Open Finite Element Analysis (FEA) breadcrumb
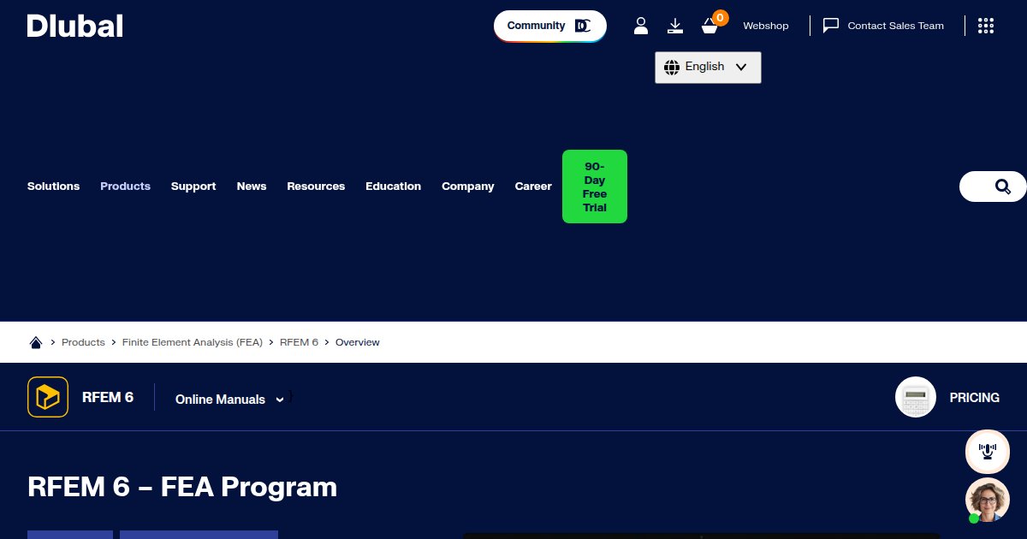The image size is (1027, 539). tap(193, 342)
